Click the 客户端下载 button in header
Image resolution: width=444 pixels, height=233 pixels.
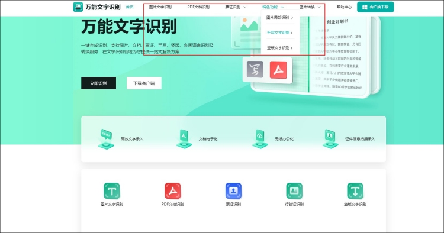coord(375,7)
